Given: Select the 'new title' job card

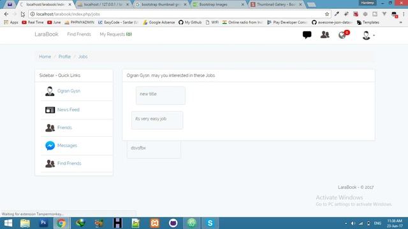Looking at the screenshot, I should coord(161,95).
